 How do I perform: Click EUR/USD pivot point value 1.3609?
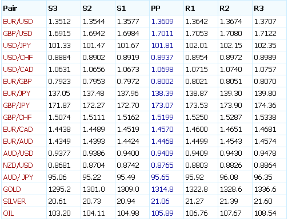point(162,22)
